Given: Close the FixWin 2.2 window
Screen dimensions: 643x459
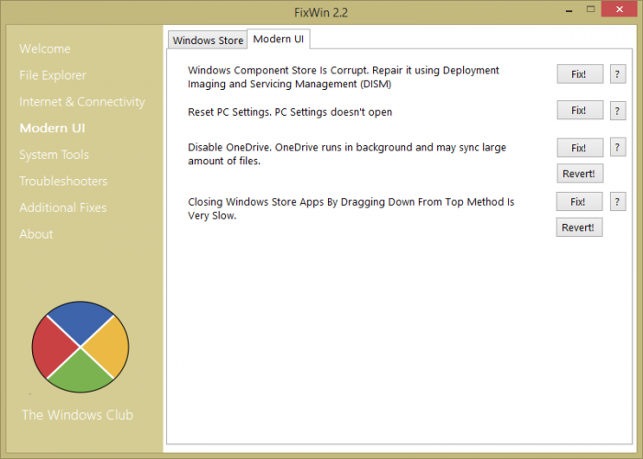Looking at the screenshot, I should click(x=619, y=9).
